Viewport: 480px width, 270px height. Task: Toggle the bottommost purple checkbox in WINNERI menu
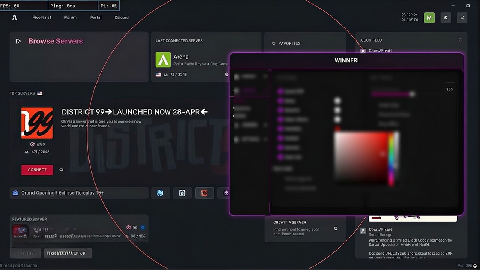coord(280,157)
